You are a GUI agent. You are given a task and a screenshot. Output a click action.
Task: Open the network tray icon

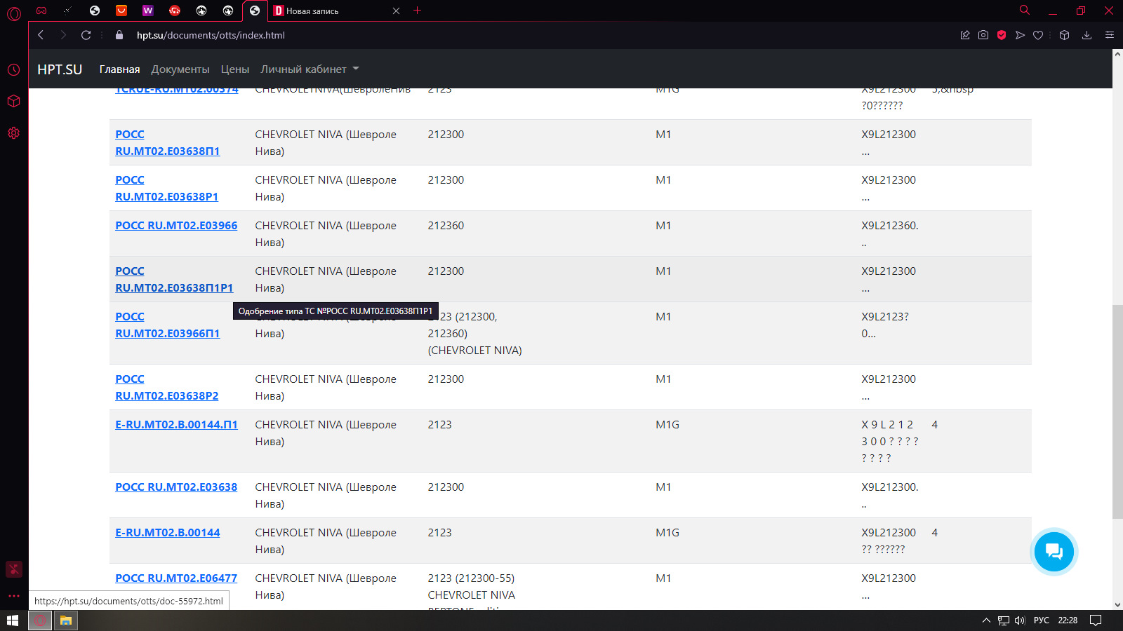[1004, 620]
